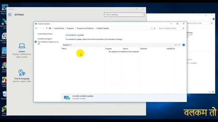Click the change view icon
This screenshot has height=122, width=218.
coord(176,45)
